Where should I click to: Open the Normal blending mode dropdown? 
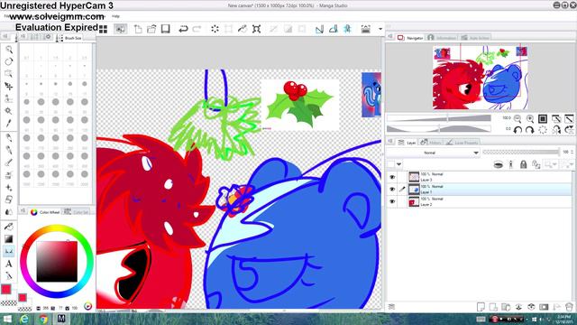(433, 153)
